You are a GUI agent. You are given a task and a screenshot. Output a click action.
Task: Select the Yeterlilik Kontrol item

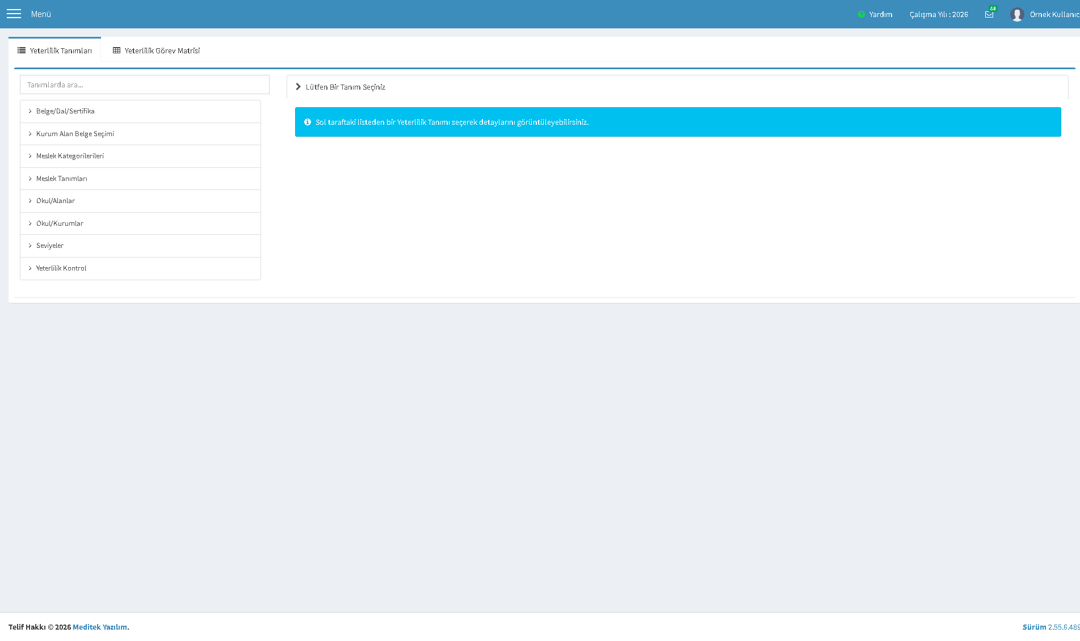[x=140, y=268]
